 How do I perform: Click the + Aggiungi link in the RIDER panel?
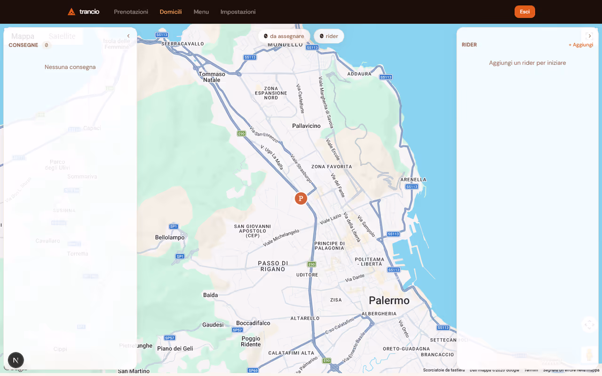tap(581, 45)
